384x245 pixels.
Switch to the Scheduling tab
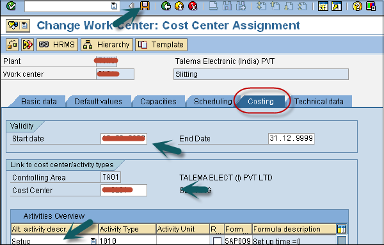[x=212, y=101]
